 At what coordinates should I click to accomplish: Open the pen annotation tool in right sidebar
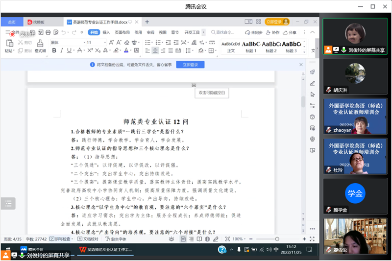(312, 83)
